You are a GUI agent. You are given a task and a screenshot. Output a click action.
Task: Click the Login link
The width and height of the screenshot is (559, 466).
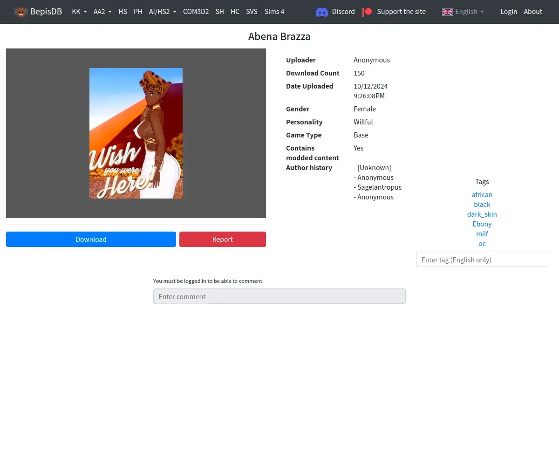pos(509,12)
